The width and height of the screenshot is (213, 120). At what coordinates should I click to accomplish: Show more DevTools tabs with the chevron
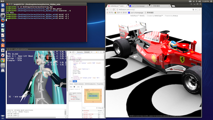(92, 52)
